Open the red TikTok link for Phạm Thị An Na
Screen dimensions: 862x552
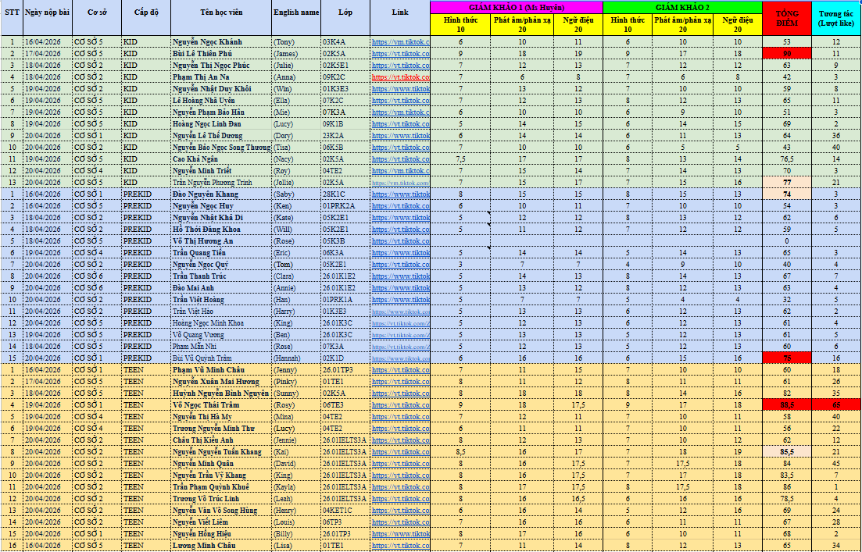[x=400, y=77]
